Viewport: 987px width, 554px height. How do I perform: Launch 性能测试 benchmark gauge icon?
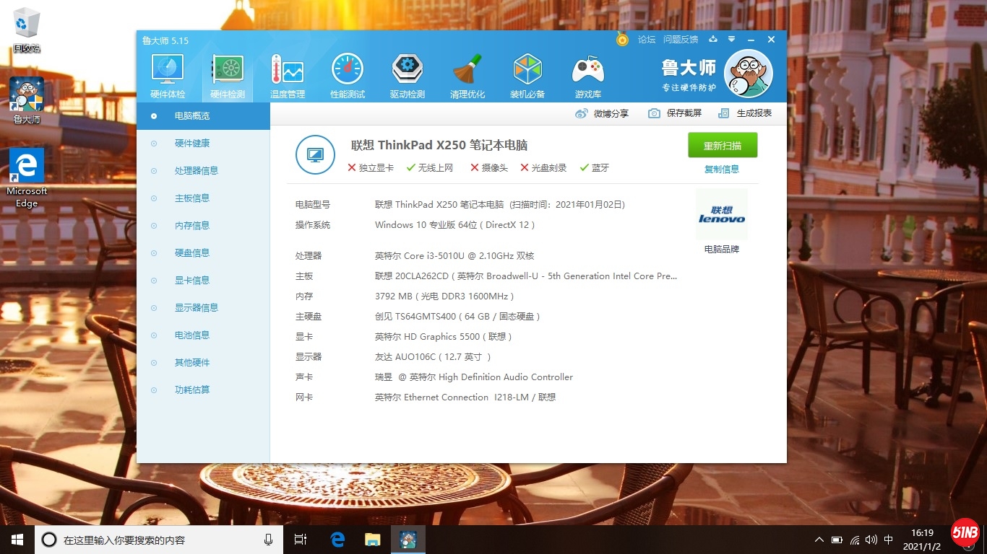tap(348, 76)
